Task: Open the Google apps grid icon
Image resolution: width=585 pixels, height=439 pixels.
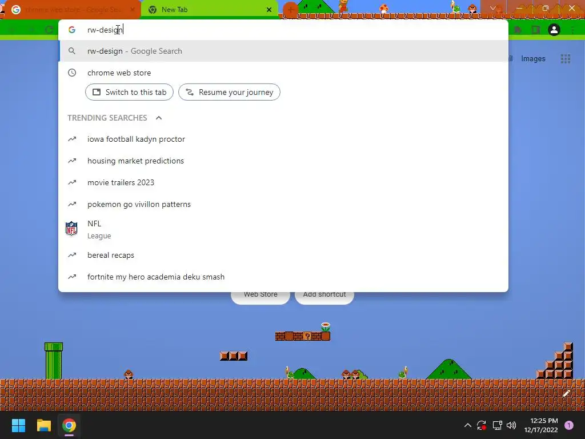Action: pyautogui.click(x=566, y=59)
